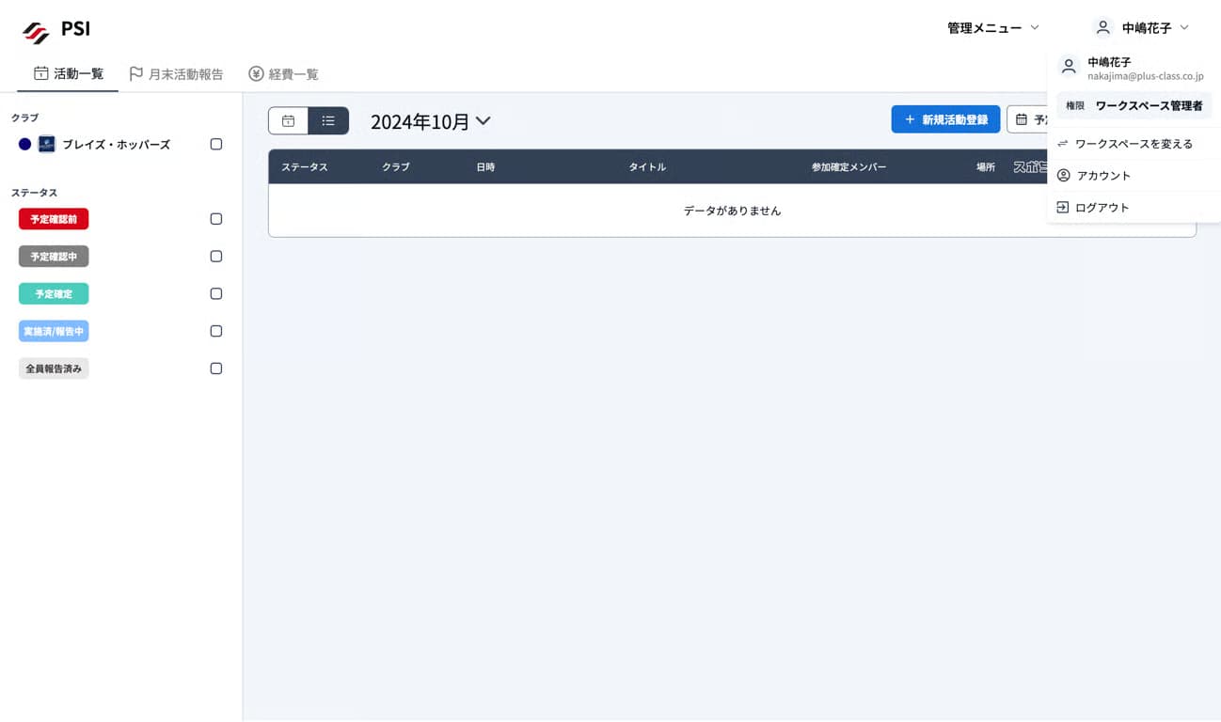This screenshot has width=1221, height=722.
Task: Click calendar icon on partially hidden button
Action: pos(1022,119)
